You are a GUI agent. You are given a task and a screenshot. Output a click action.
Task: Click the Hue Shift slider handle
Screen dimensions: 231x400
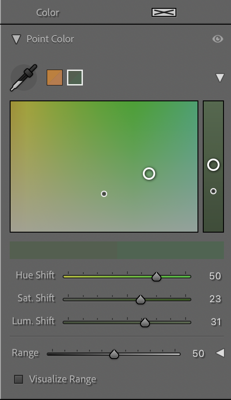coord(156,277)
